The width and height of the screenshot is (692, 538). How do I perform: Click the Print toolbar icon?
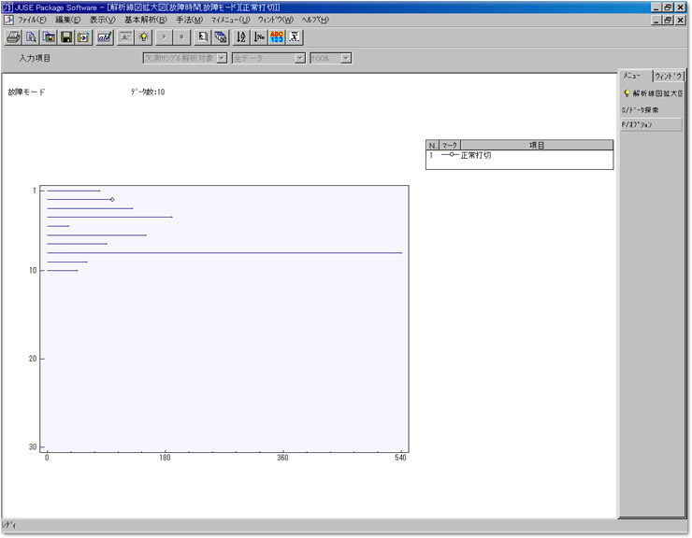point(13,37)
